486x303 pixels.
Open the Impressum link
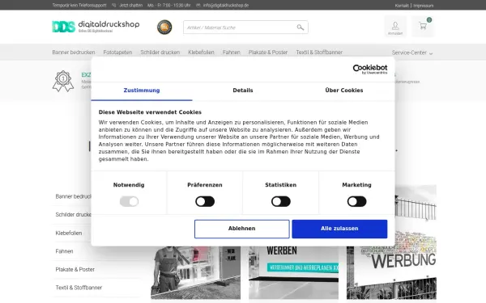click(423, 6)
